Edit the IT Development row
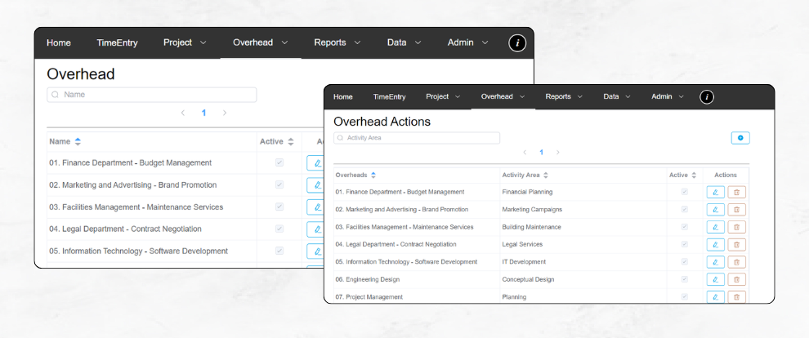The height and width of the screenshot is (338, 809). 715,262
